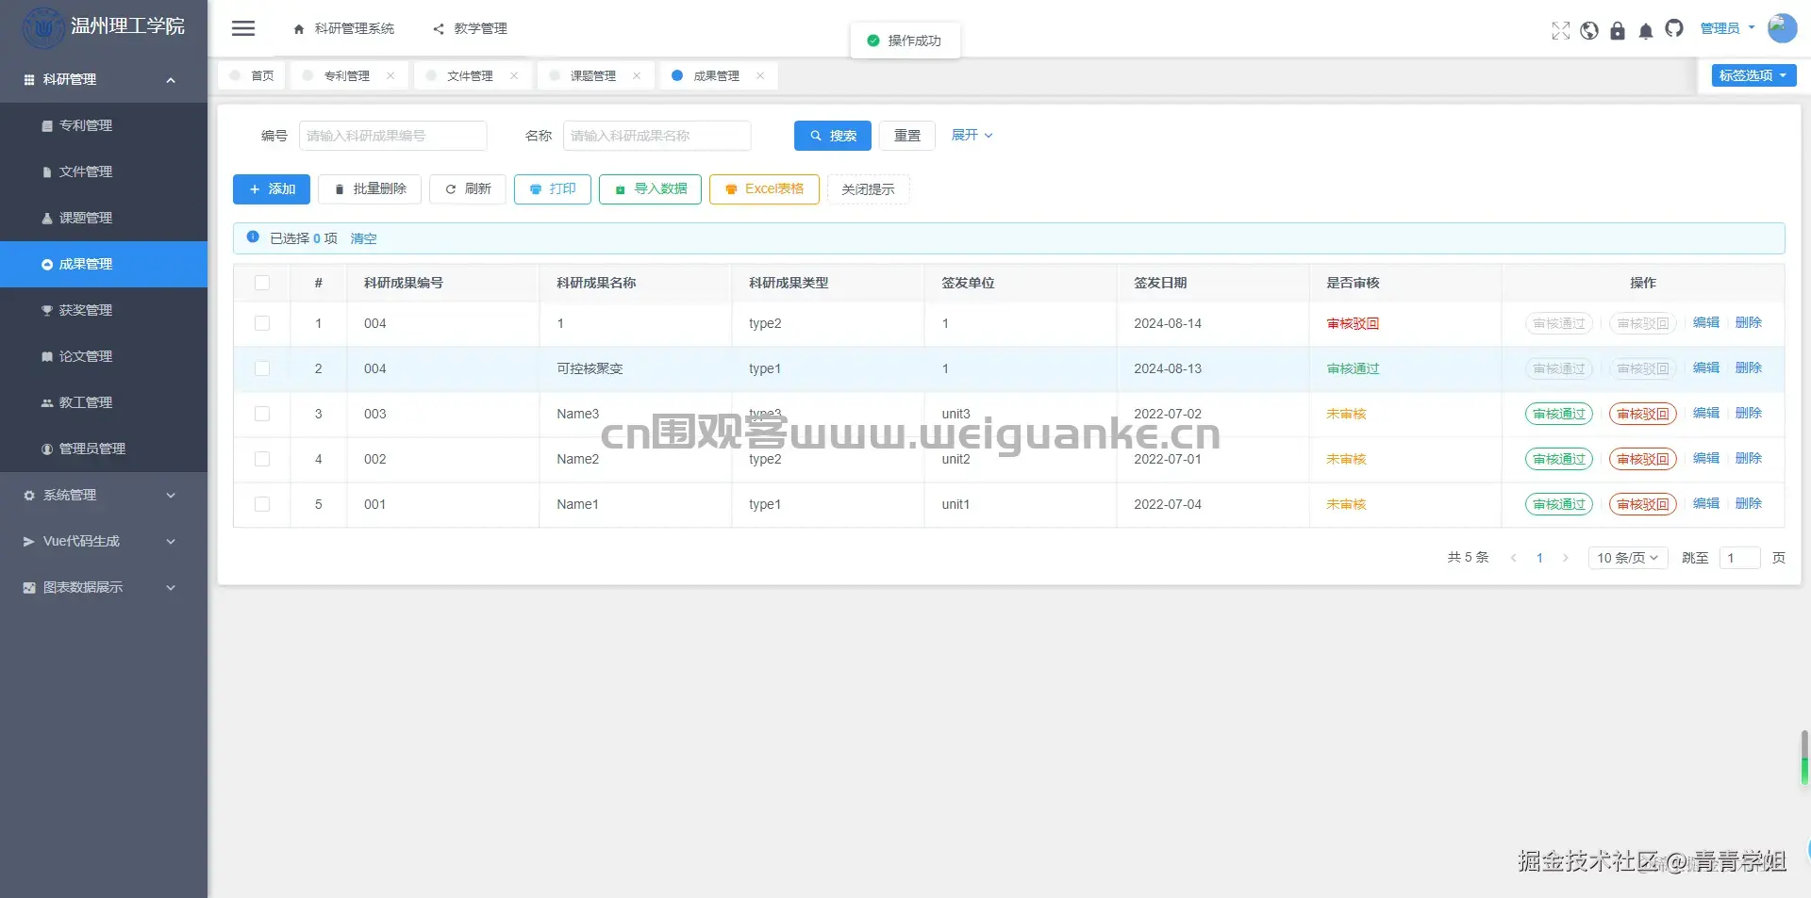Reject Name2 with 审核驳回
Viewport: 1811px width, 898px height.
[1643, 459]
